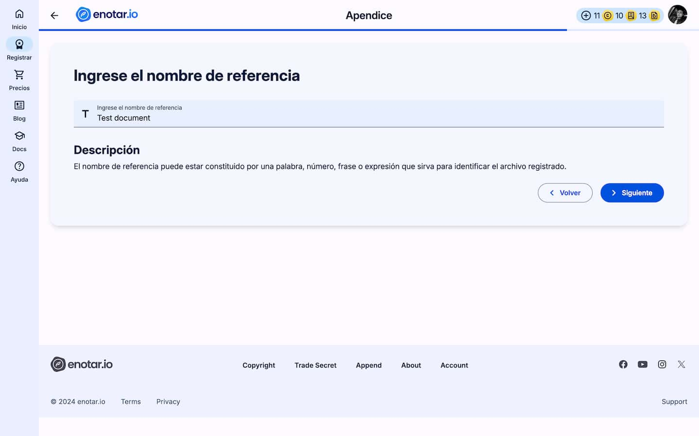Open Append footer link
Image resolution: width=699 pixels, height=436 pixels.
(369, 365)
